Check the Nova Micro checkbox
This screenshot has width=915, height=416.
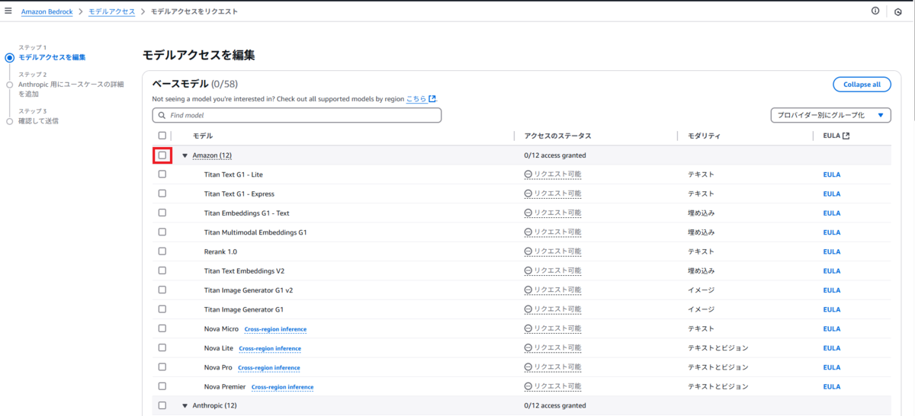(162, 328)
